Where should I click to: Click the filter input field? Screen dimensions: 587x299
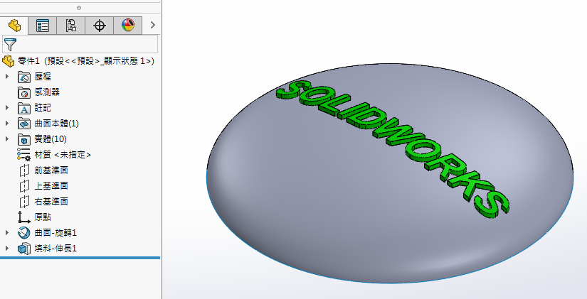(80, 44)
